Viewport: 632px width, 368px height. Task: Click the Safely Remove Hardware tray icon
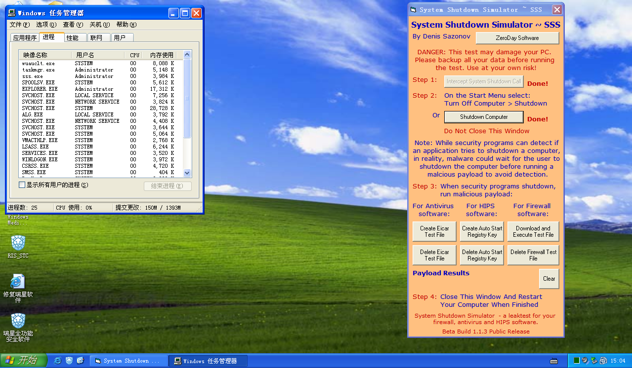594,361
